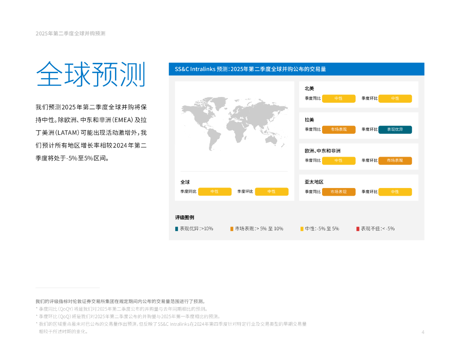The width and height of the screenshot is (460, 355).
Task: Select the teal 表现优异 badge under 拉美
Action: (395, 129)
